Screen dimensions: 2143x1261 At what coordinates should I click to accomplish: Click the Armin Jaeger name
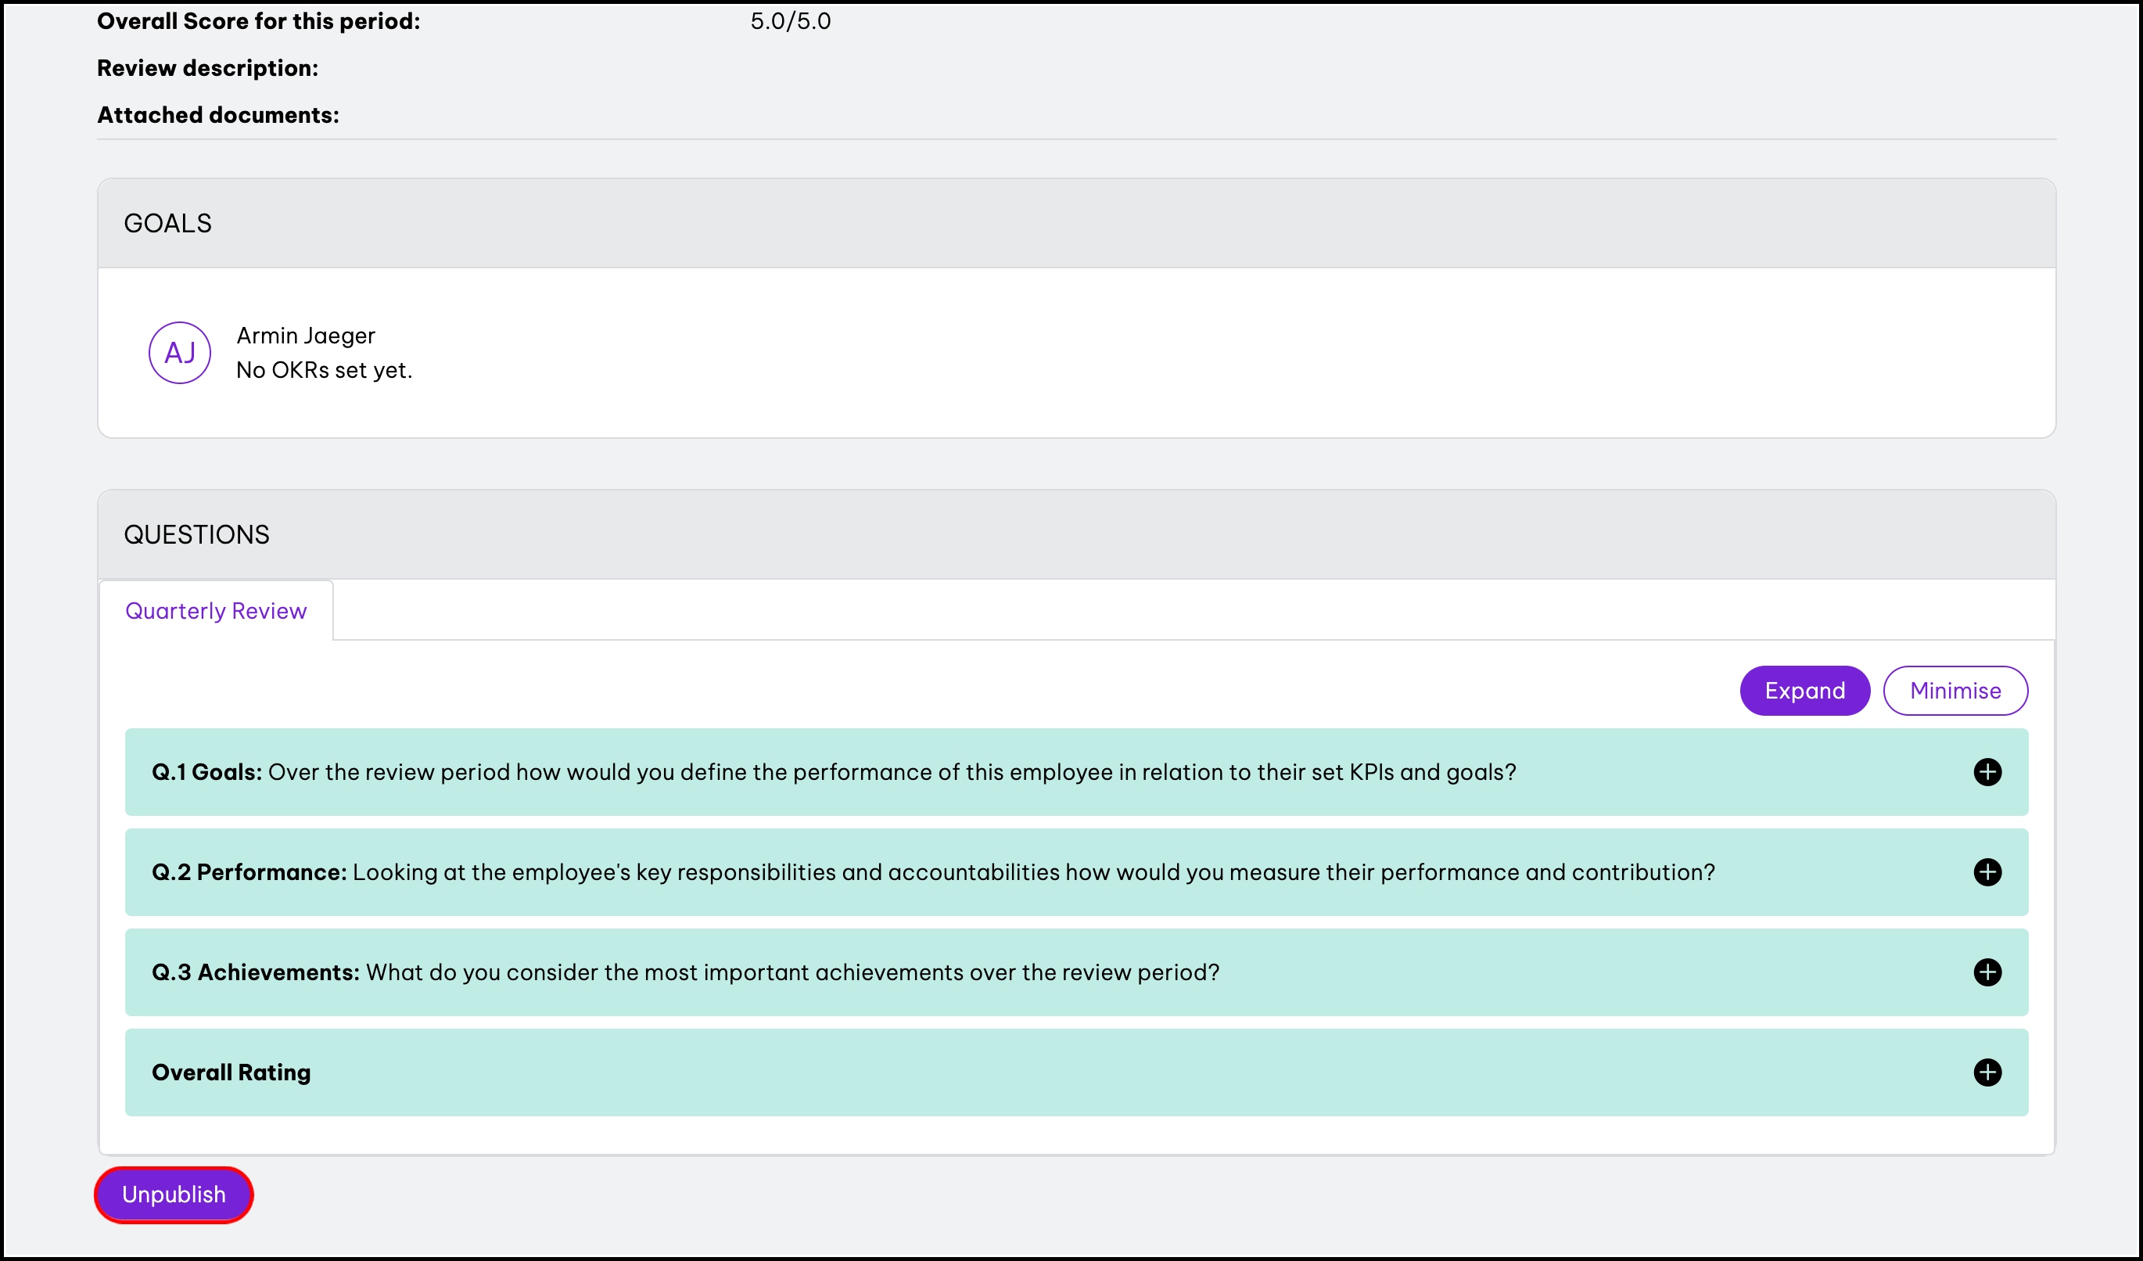pos(305,336)
